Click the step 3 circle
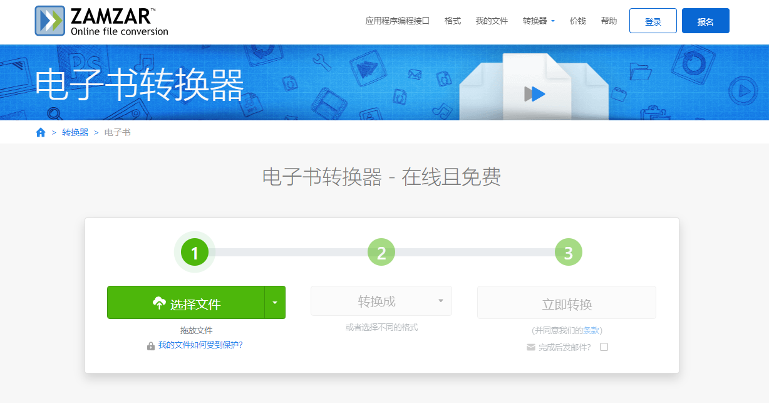Image resolution: width=769 pixels, height=403 pixels. (x=568, y=253)
